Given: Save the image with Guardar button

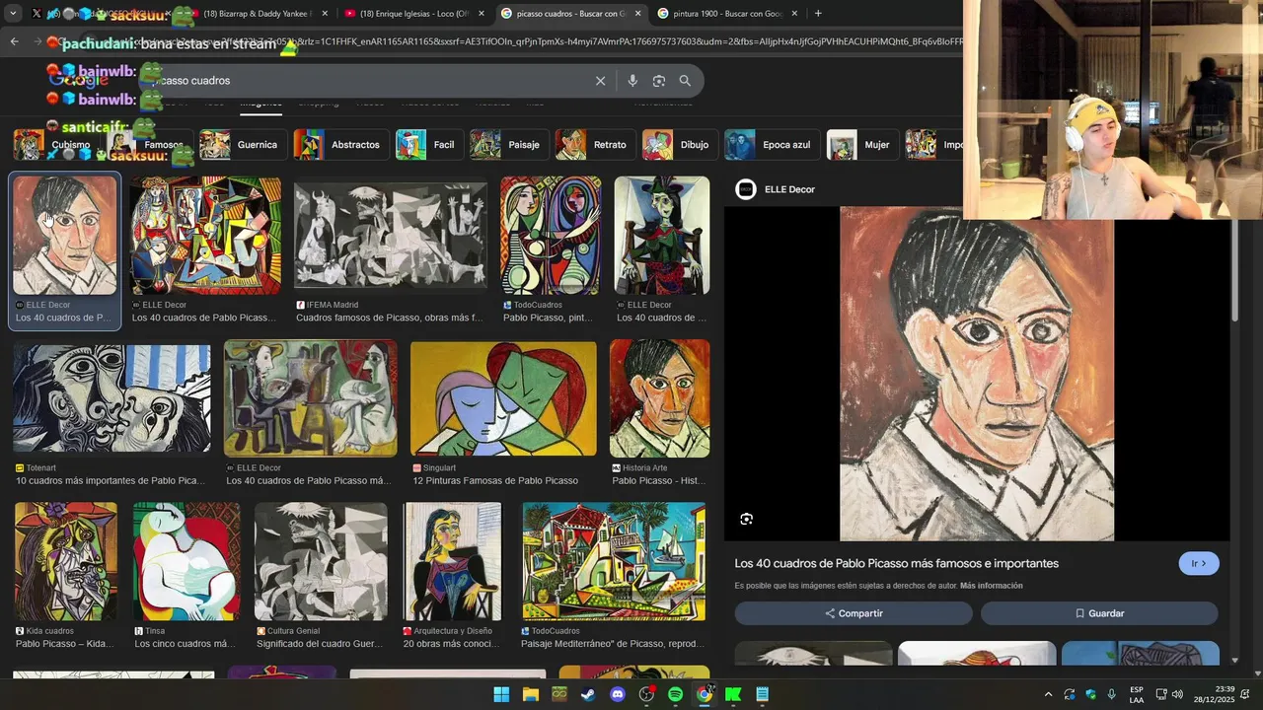Looking at the screenshot, I should click(x=1099, y=613).
